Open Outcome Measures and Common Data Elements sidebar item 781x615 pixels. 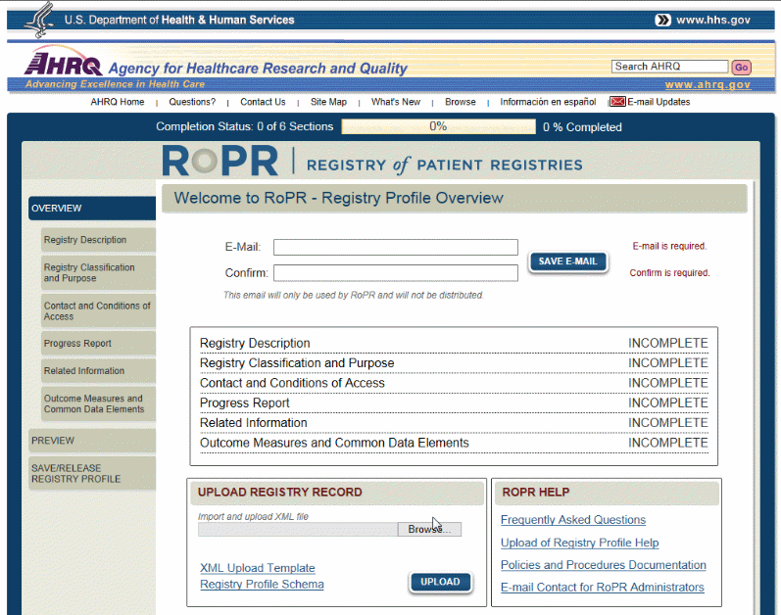click(x=98, y=403)
